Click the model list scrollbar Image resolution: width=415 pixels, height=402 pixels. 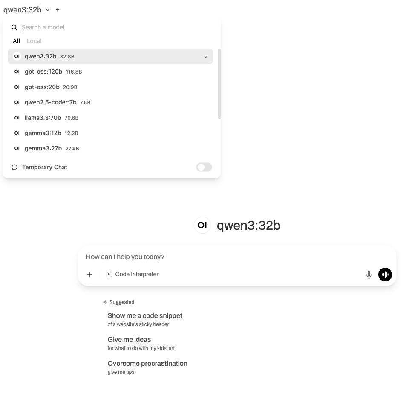click(x=219, y=84)
